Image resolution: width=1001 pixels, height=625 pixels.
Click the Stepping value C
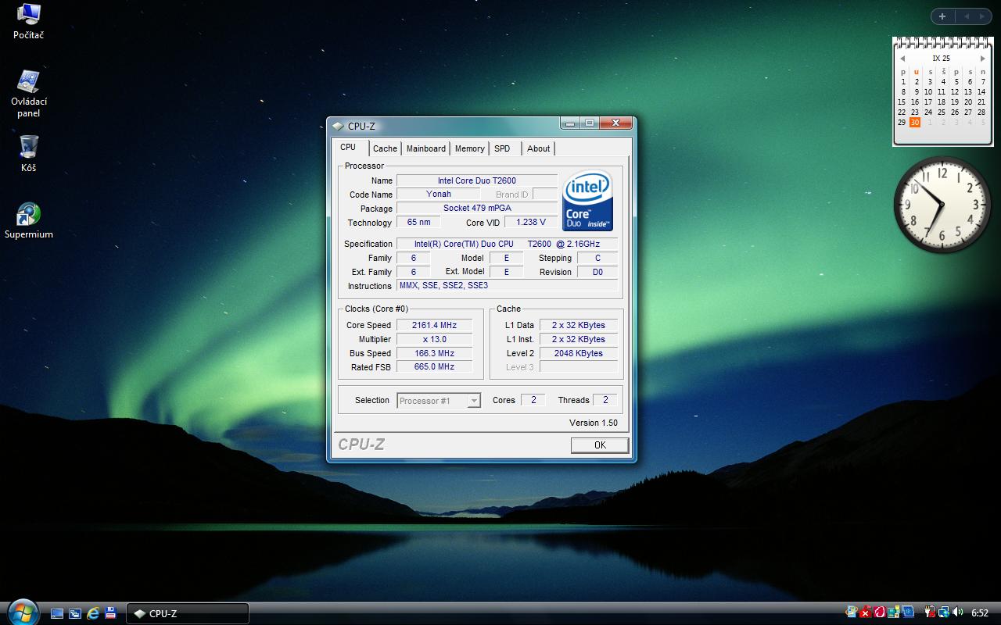point(597,258)
